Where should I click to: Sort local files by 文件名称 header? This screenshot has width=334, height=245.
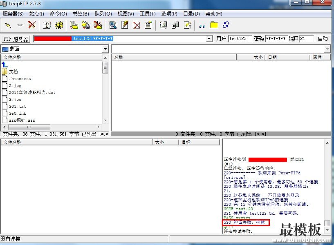pyautogui.click(x=52, y=58)
